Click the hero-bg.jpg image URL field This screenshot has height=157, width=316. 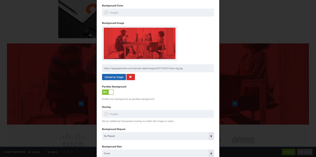(158, 68)
